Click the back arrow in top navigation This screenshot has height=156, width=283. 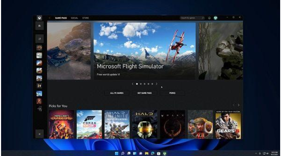(x=50, y=18)
